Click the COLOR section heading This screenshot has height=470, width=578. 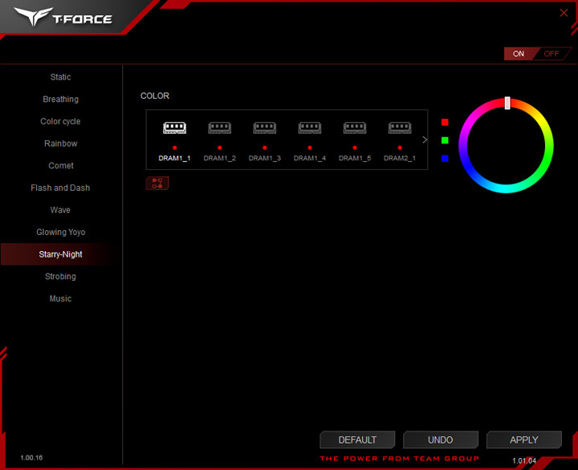pos(155,95)
